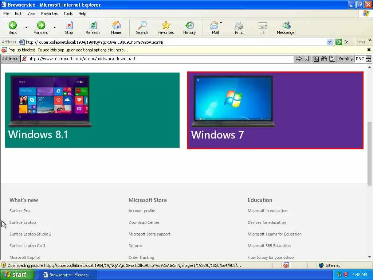Click Browservice go arrow beside inner address

[299, 59]
